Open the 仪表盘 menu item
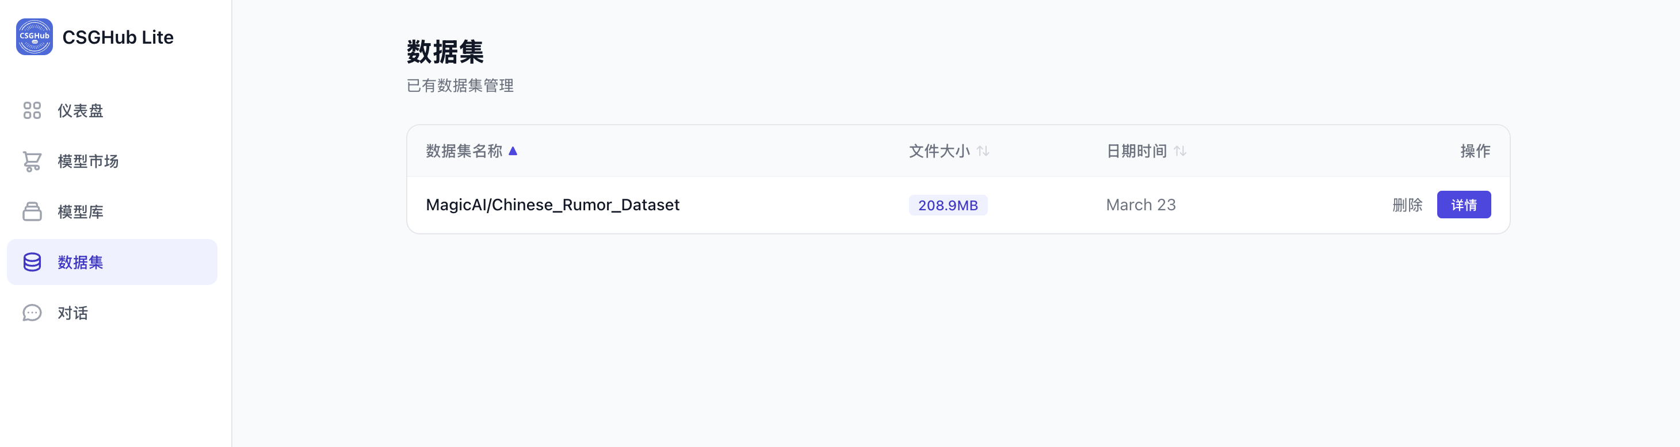The width and height of the screenshot is (1680, 447). (x=80, y=111)
